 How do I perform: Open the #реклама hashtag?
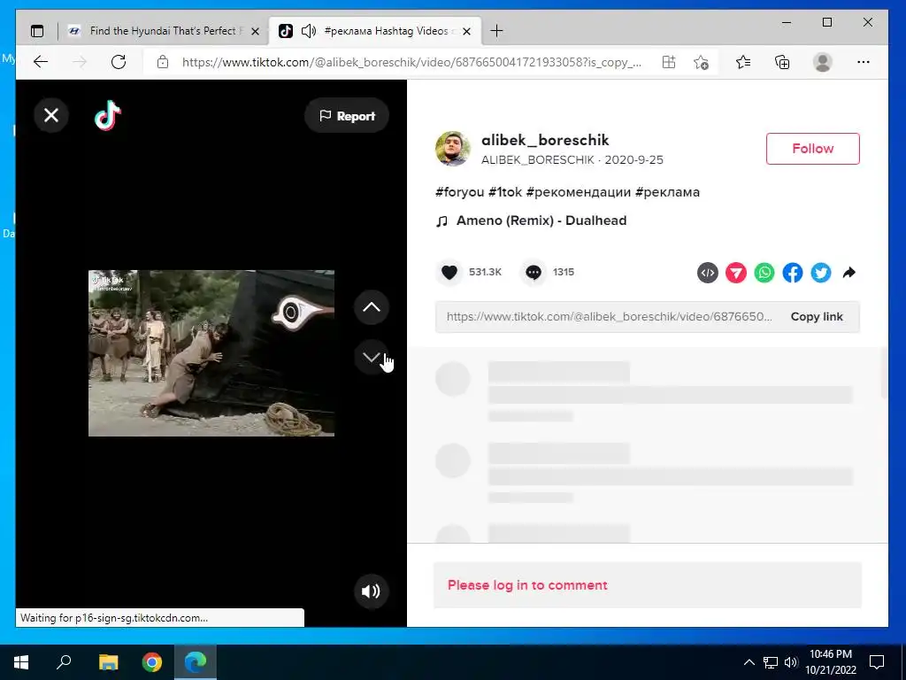[667, 192]
